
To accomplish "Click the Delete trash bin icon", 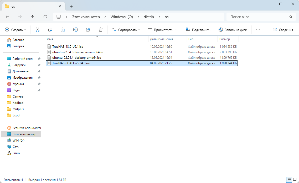I will (100, 30).
